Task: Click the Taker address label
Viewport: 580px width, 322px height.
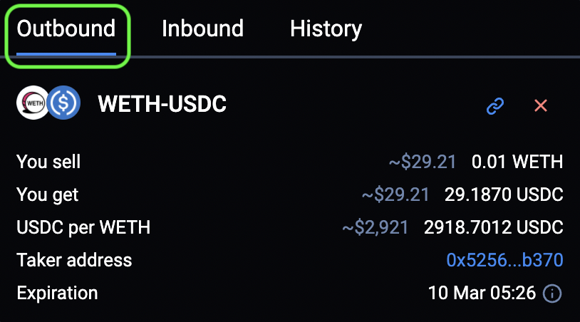Action: coord(74,260)
